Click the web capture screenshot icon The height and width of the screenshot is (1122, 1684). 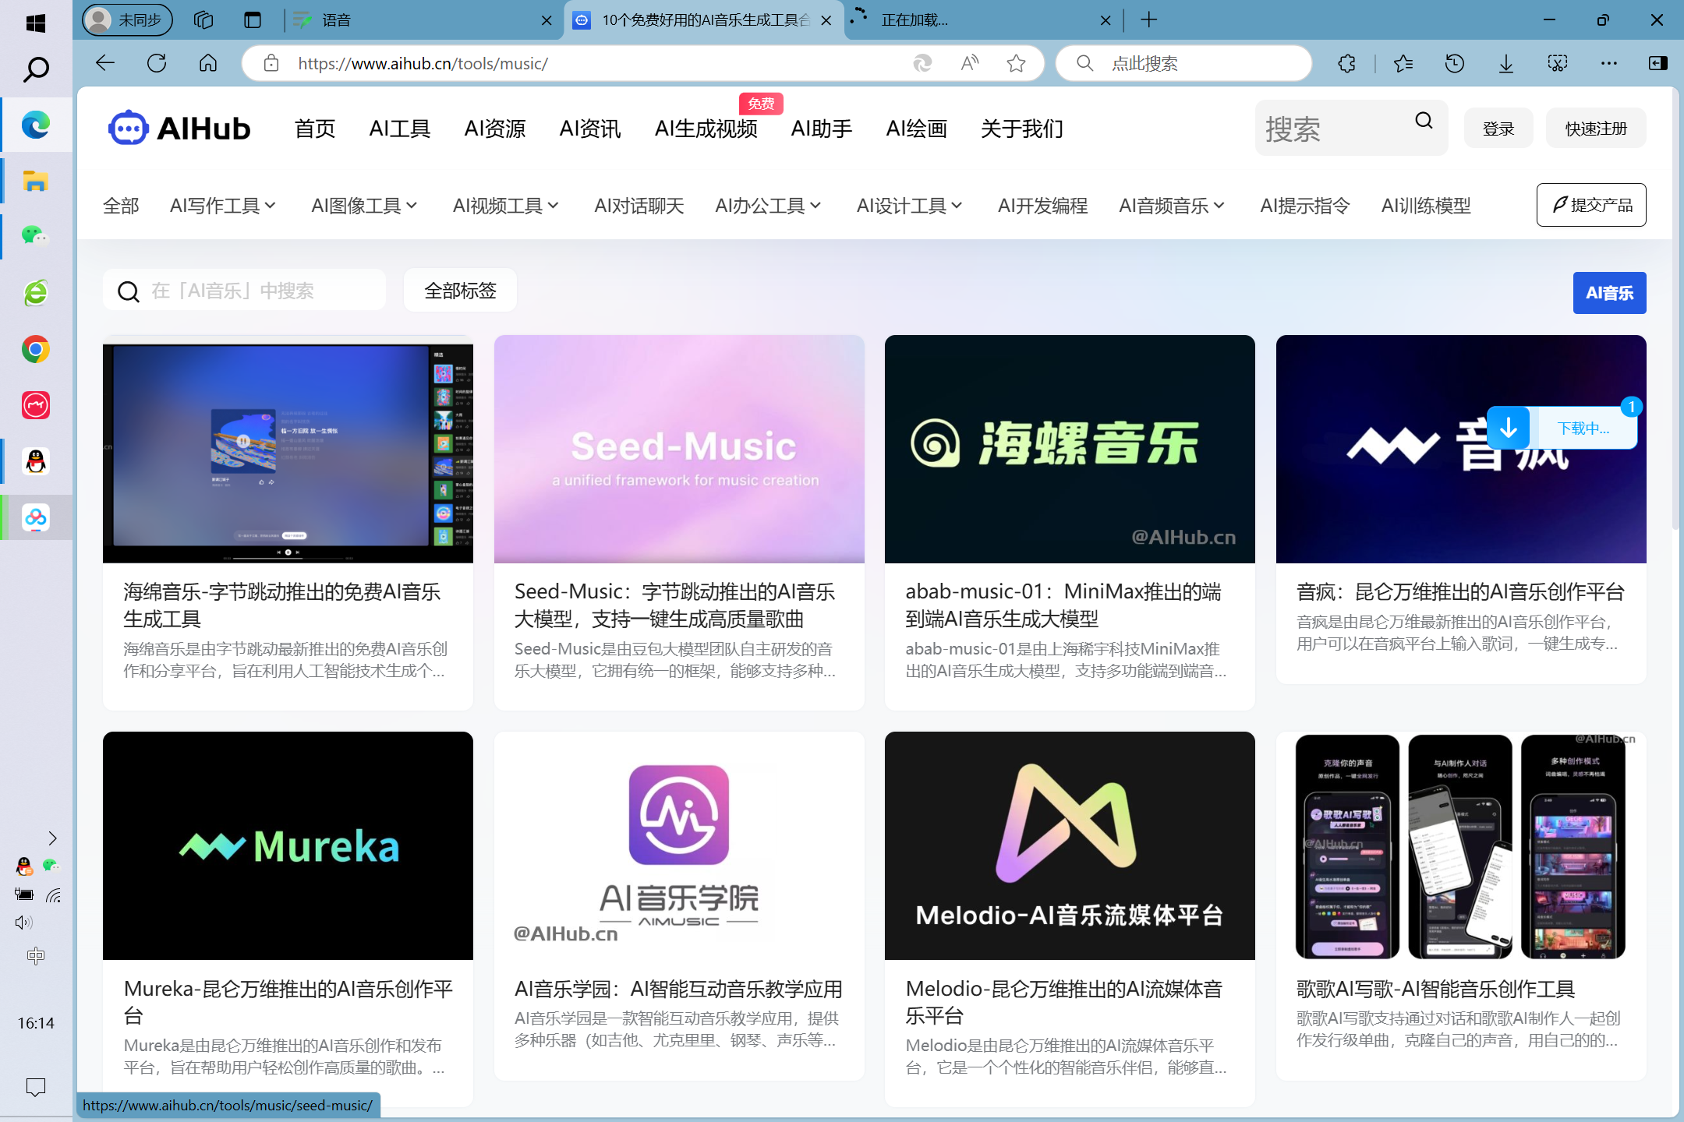1557,63
